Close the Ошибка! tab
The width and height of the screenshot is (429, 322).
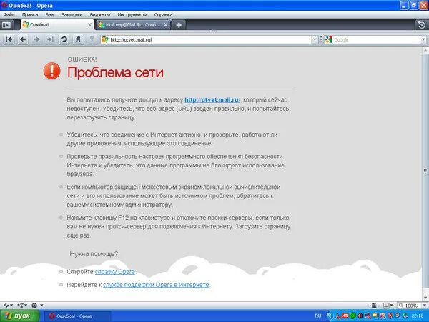pyautogui.click(x=89, y=25)
